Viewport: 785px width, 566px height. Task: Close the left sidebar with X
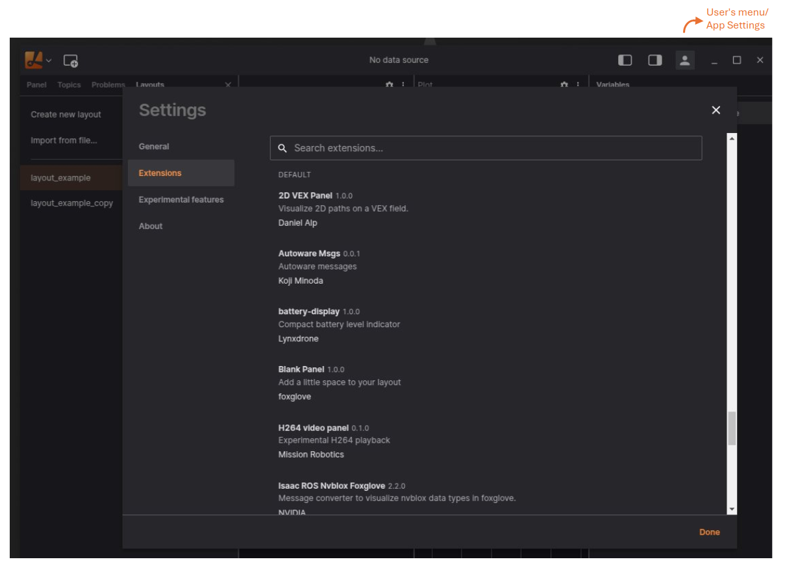228,85
